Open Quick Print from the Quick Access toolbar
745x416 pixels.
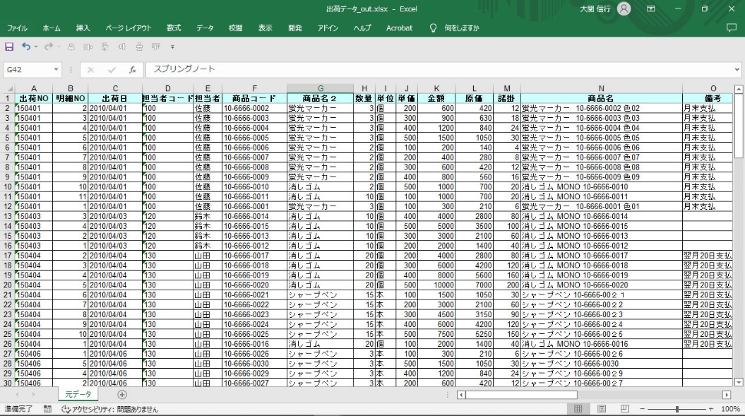point(72,46)
